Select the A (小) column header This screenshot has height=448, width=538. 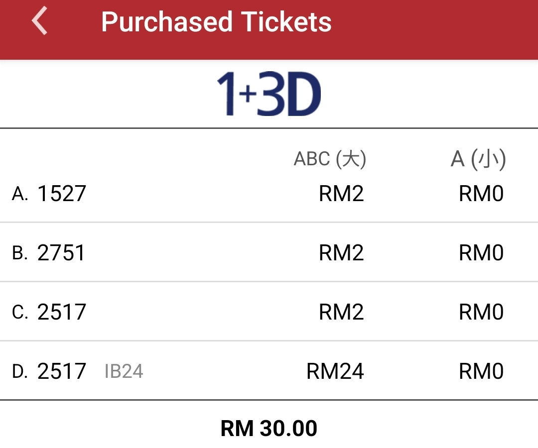tap(478, 159)
